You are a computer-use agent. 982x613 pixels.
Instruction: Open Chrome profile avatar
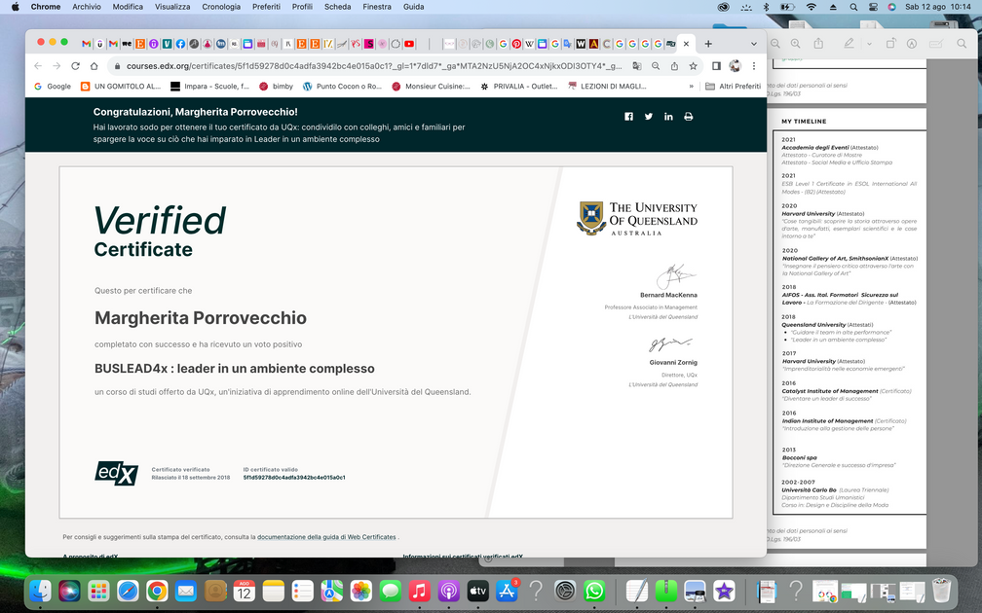736,66
